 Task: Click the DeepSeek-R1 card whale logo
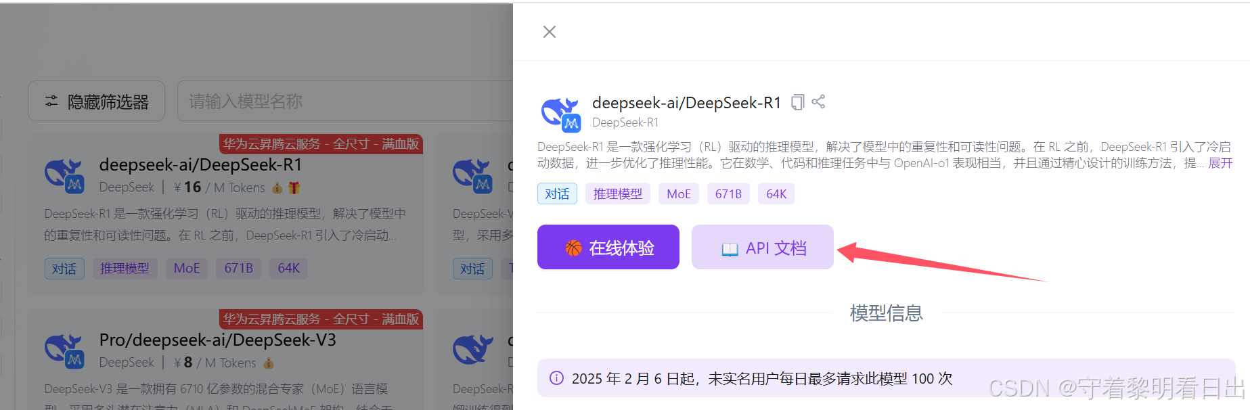[64, 176]
